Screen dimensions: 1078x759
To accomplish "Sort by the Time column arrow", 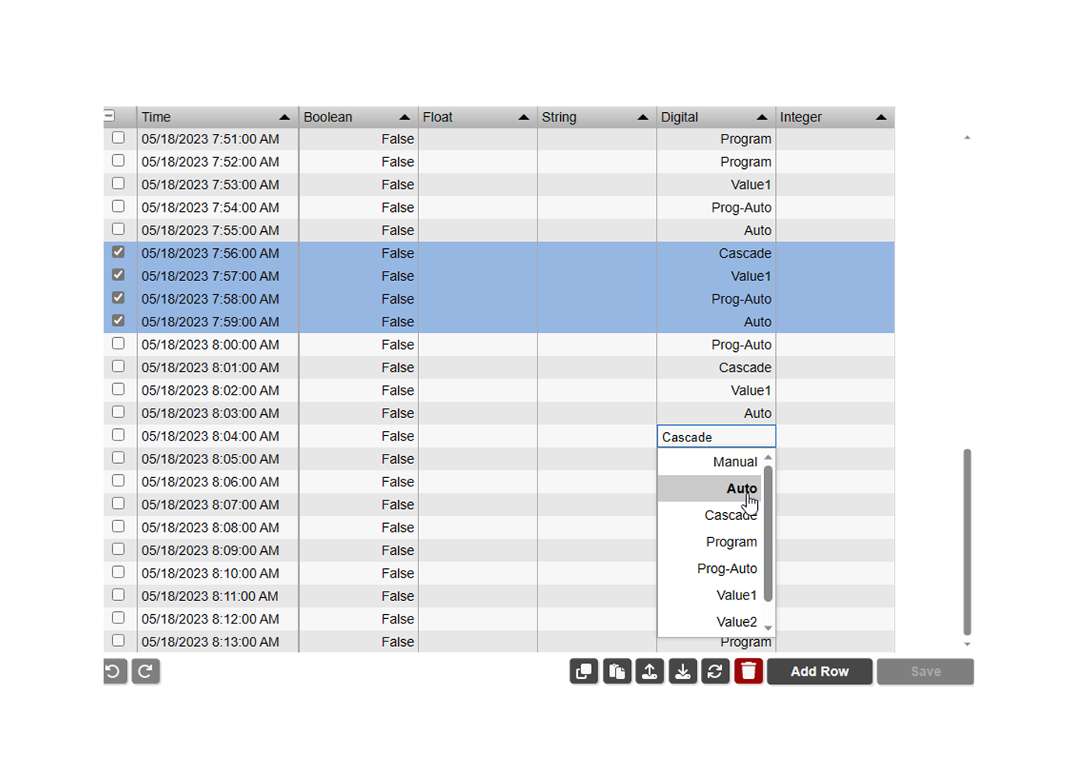I will point(284,118).
